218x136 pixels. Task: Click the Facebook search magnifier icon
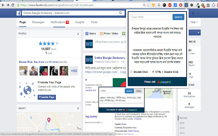point(120,13)
